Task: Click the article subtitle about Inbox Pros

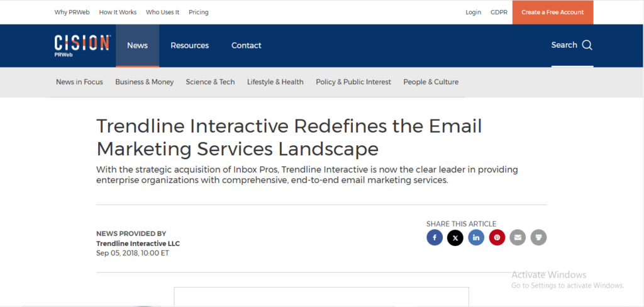Action: tap(307, 175)
